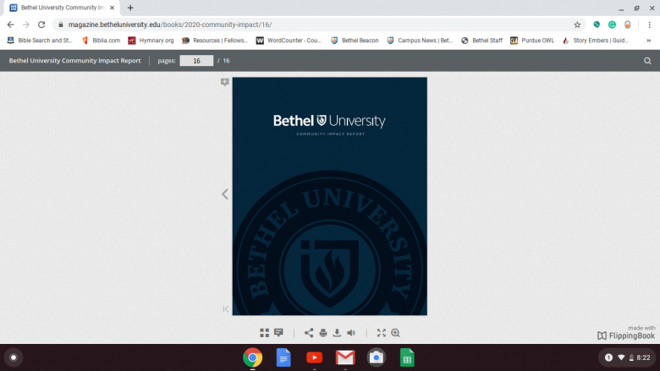The image size is (660, 371).
Task: Open WordCounter bookmark
Action: [x=289, y=41]
